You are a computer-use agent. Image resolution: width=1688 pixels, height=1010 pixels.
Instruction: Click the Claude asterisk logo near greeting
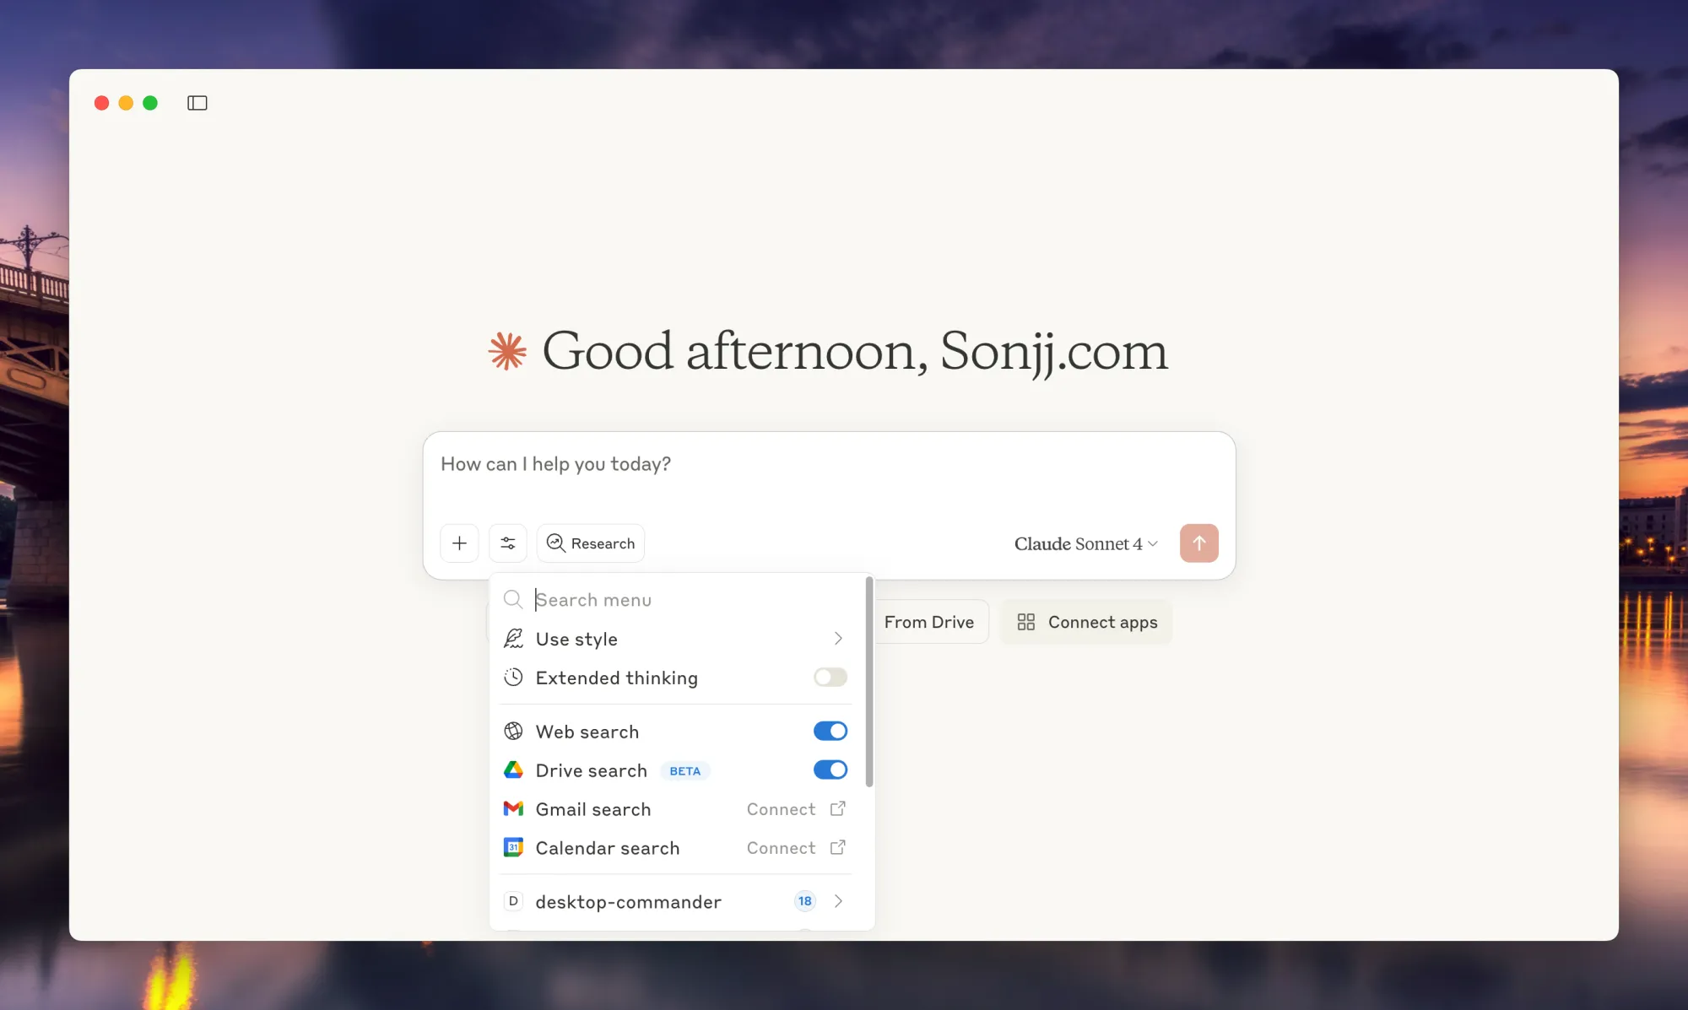point(506,352)
